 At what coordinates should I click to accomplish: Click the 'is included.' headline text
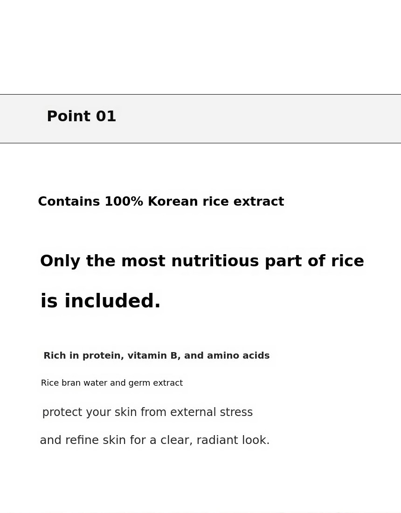click(100, 301)
